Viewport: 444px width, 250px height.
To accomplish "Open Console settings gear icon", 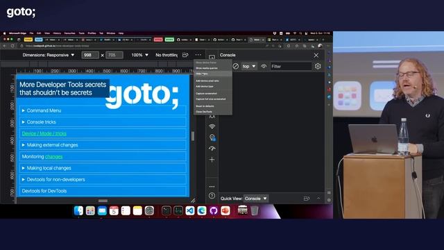I will (x=318, y=67).
